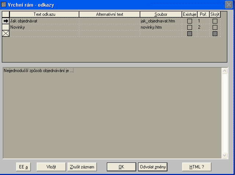The width and height of the screenshot is (235, 175).
Task: Click the 'Jak objednávat' link text cell
Action: pyautogui.click(x=44, y=21)
